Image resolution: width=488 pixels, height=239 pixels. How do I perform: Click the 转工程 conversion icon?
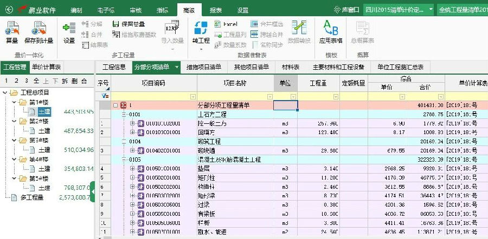coord(201,28)
